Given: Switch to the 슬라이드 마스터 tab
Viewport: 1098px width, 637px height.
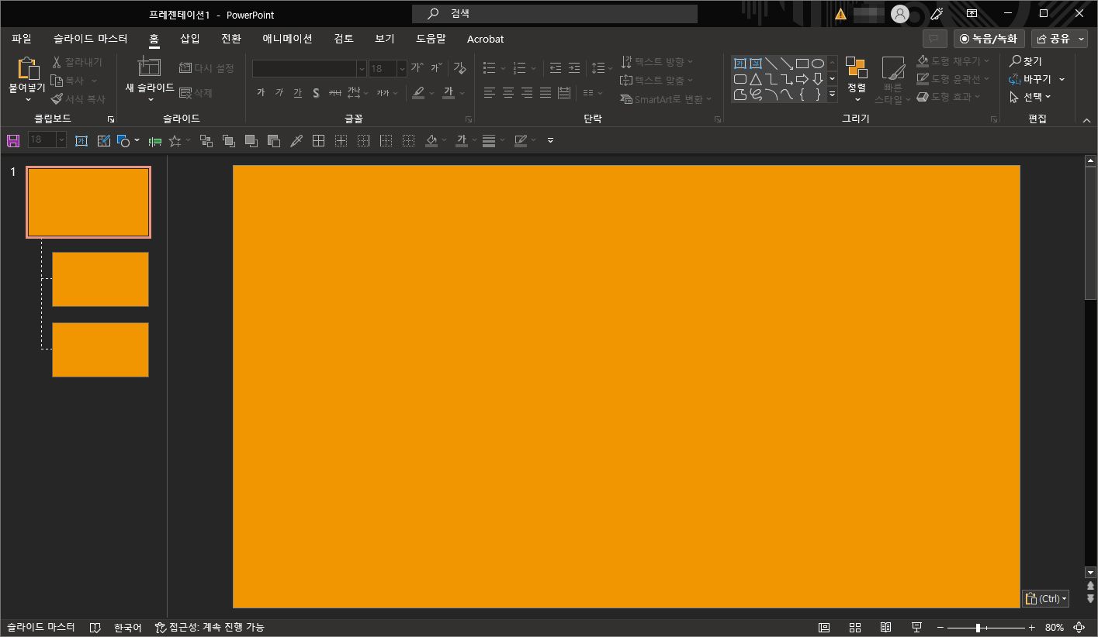Looking at the screenshot, I should [x=91, y=39].
